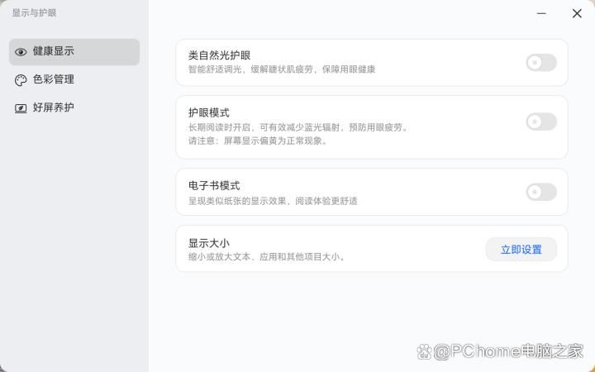
Task: Click the @PChome电脑之家 watermark
Action: [502, 352]
